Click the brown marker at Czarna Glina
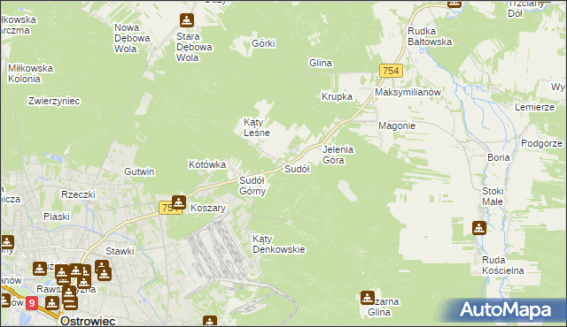This screenshot has width=567, height=327. tap(368, 298)
